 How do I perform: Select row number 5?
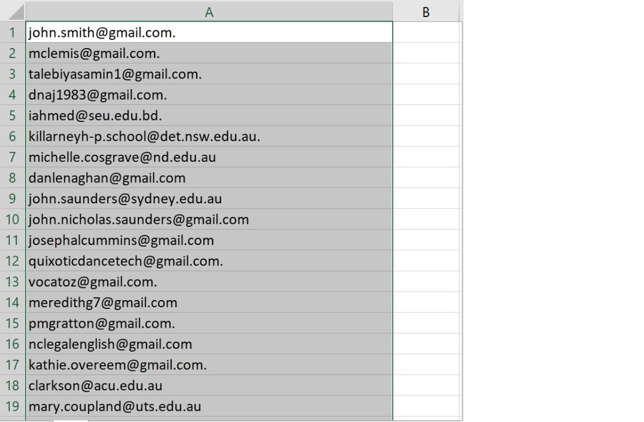tap(12, 115)
